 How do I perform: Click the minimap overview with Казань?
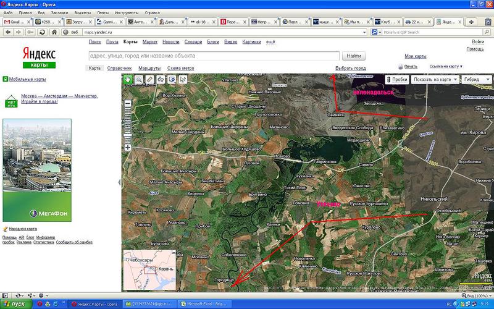click(149, 270)
